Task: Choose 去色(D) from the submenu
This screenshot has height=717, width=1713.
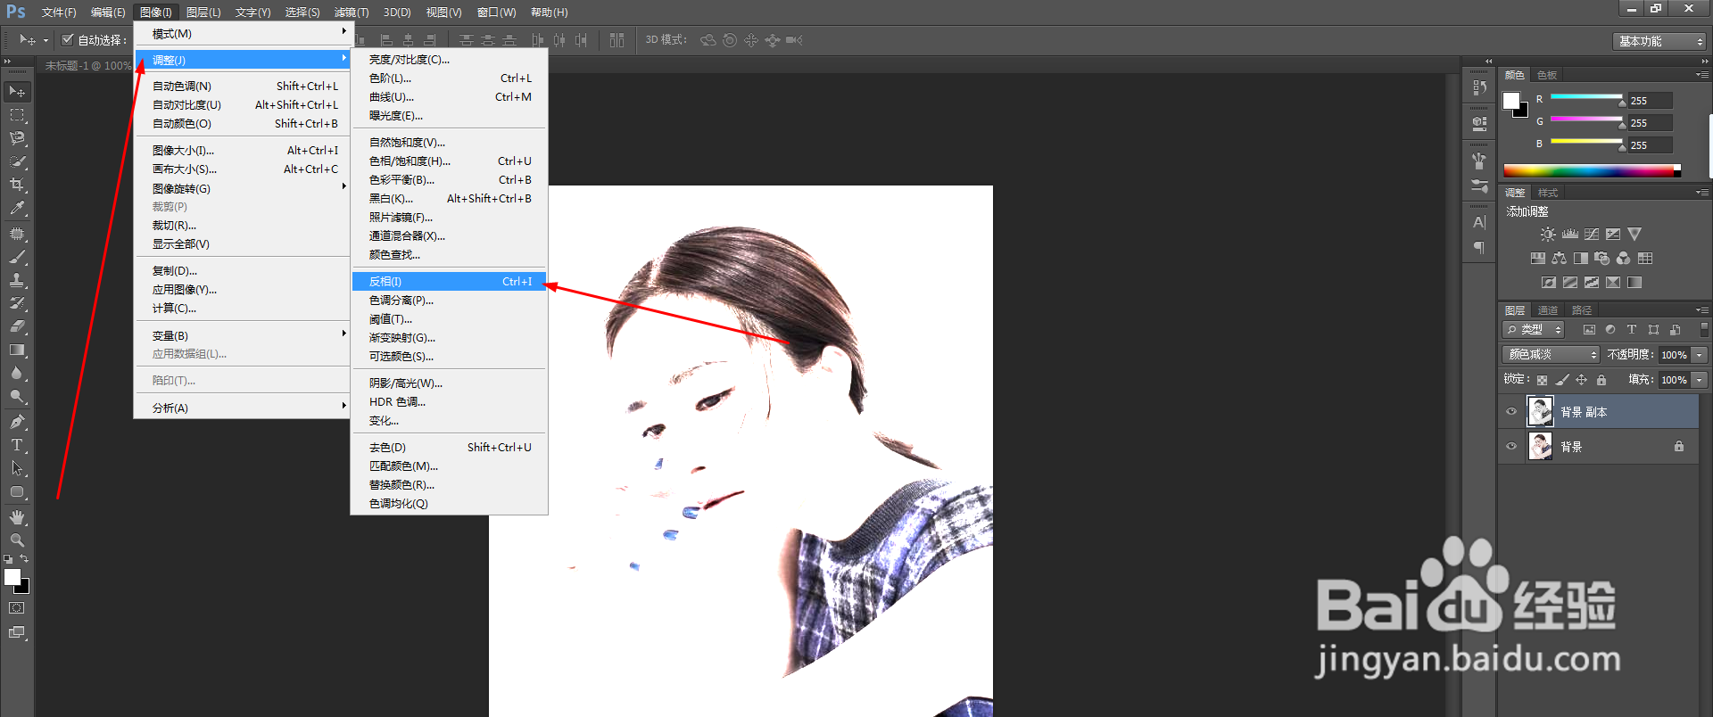Action: click(450, 448)
